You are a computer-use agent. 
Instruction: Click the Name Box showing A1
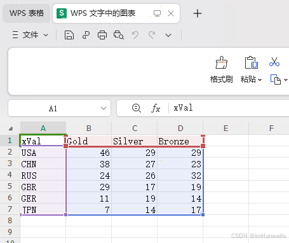(59, 108)
